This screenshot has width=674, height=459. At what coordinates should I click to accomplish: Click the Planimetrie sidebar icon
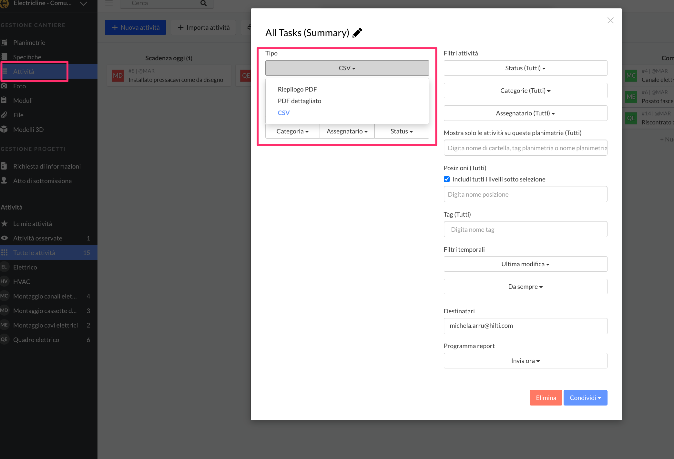(x=4, y=42)
